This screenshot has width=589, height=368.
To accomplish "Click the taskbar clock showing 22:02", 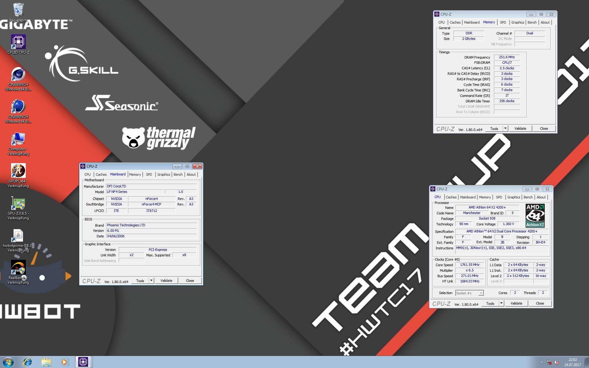I will point(572,362).
